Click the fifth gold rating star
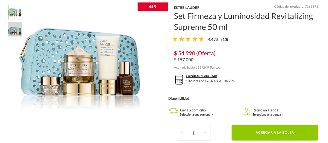Screen dimensions: 328x143 tap(201, 39)
